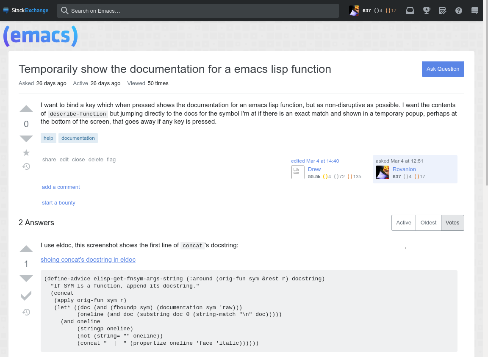Switch answers sorting to Oldest
The width and height of the screenshot is (488, 357).
428,222
